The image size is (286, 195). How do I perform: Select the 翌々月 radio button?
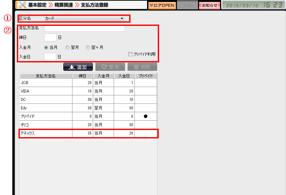(x=88, y=48)
